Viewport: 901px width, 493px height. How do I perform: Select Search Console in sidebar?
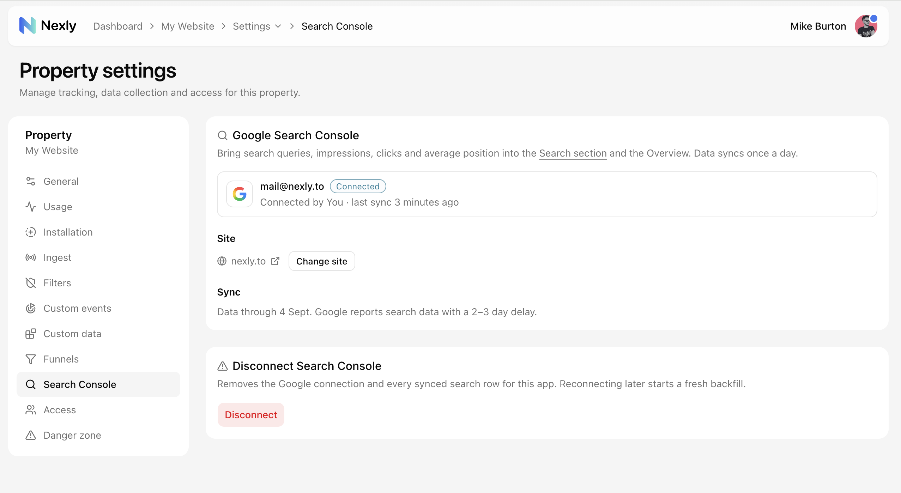[x=98, y=384]
